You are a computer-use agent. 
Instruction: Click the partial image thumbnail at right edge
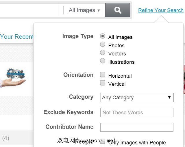184,79
